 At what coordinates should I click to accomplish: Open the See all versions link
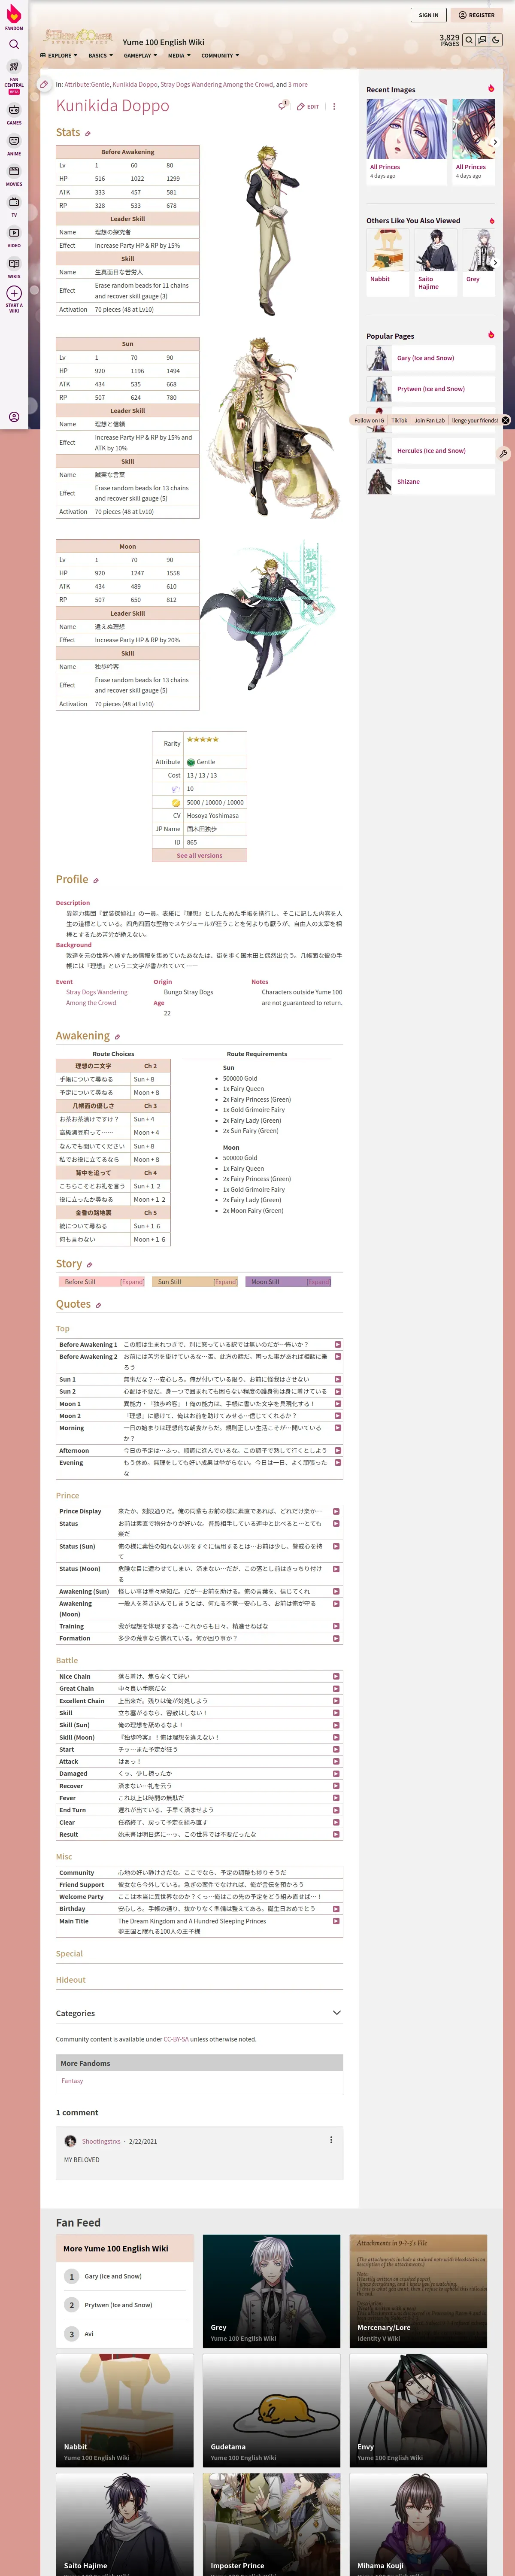199,856
